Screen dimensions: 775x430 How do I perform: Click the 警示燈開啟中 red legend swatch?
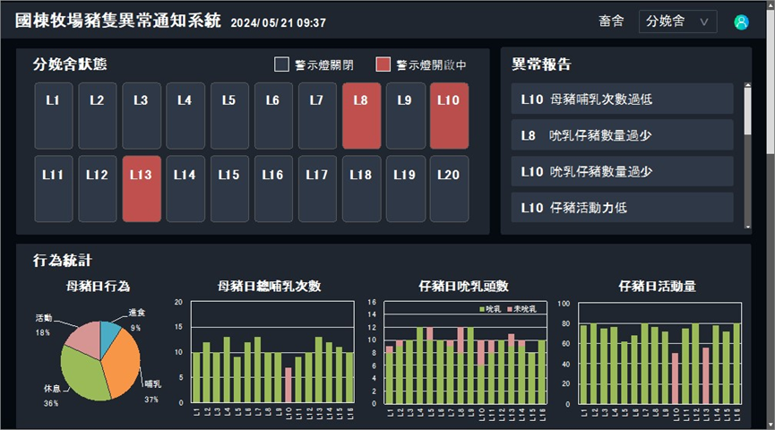point(383,64)
